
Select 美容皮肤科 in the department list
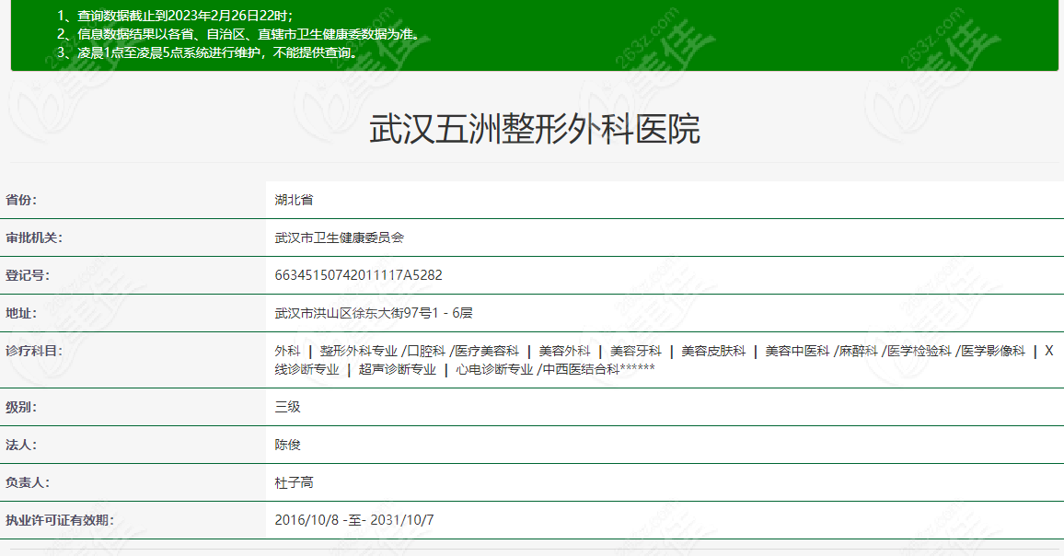click(x=713, y=351)
